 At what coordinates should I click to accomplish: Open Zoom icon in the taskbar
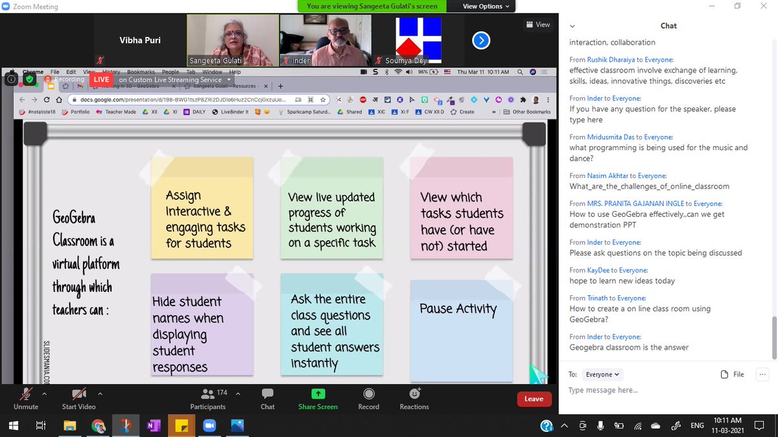209,425
